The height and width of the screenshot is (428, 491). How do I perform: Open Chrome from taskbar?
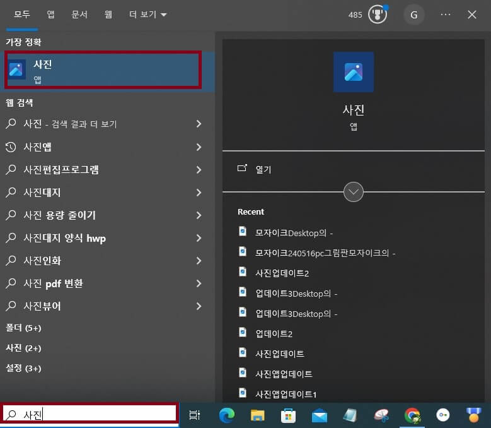tap(412, 416)
